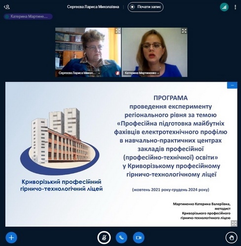The height and width of the screenshot is (246, 241).
Task: Click the leave audio phone button
Action: pyautogui.click(x=121, y=238)
